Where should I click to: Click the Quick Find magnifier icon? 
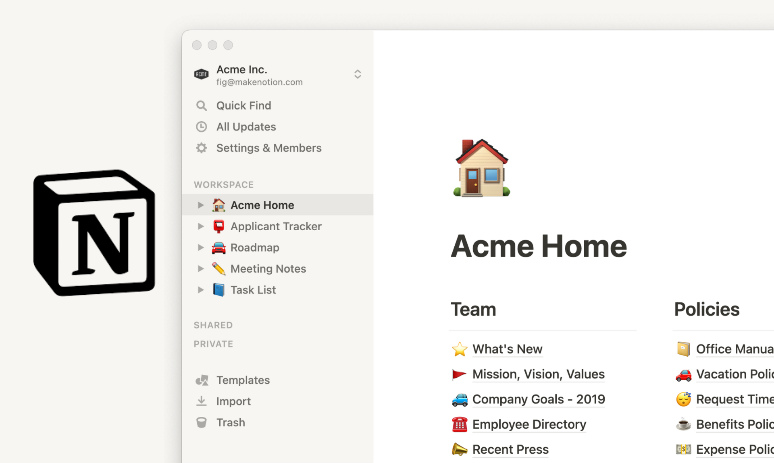click(201, 105)
